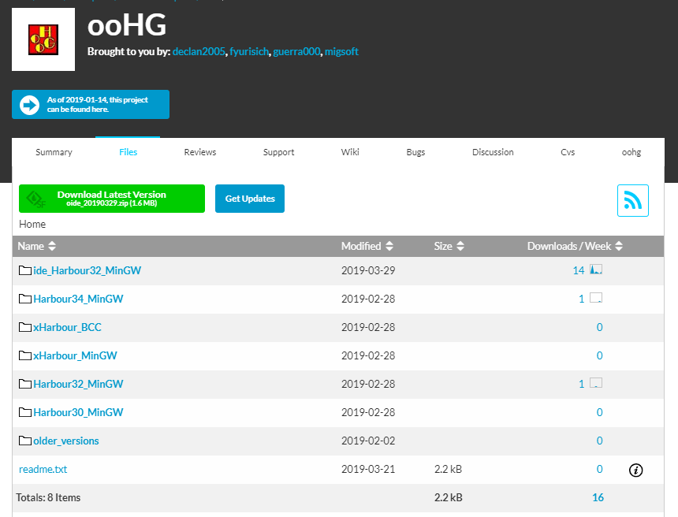Open the Bugs tab
678x517 pixels.
pos(415,152)
